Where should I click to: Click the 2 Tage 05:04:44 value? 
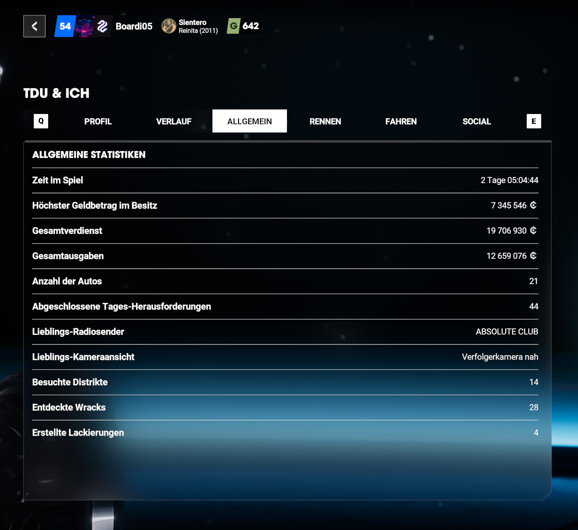click(x=509, y=180)
